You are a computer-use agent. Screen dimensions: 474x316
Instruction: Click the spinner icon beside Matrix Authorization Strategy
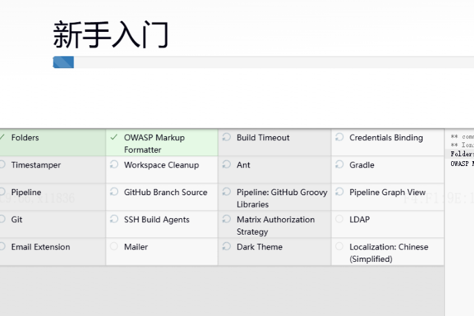(227, 219)
